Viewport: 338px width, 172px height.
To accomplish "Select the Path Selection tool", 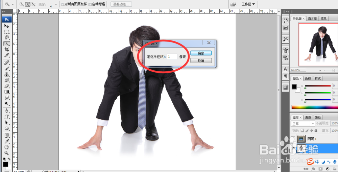I will [7, 123].
